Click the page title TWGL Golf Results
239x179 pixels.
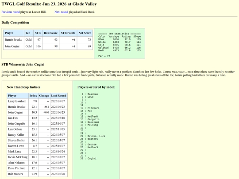click(x=49, y=4)
